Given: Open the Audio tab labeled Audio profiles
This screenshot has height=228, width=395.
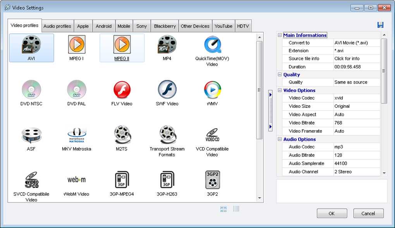Looking at the screenshot, I should [x=57, y=26].
